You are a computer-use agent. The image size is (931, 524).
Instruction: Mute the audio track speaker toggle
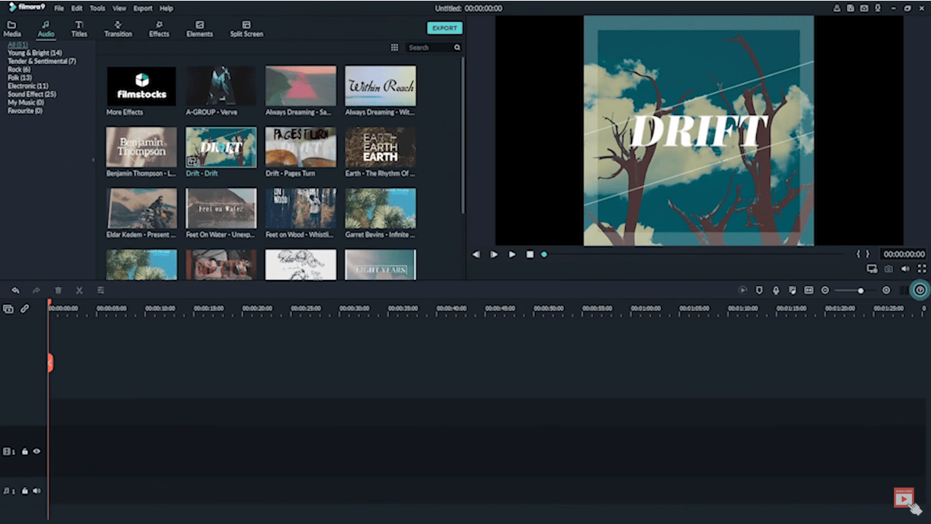pos(36,490)
